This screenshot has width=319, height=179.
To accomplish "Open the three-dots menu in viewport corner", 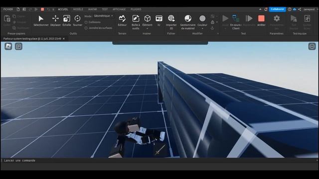I will [312, 46].
